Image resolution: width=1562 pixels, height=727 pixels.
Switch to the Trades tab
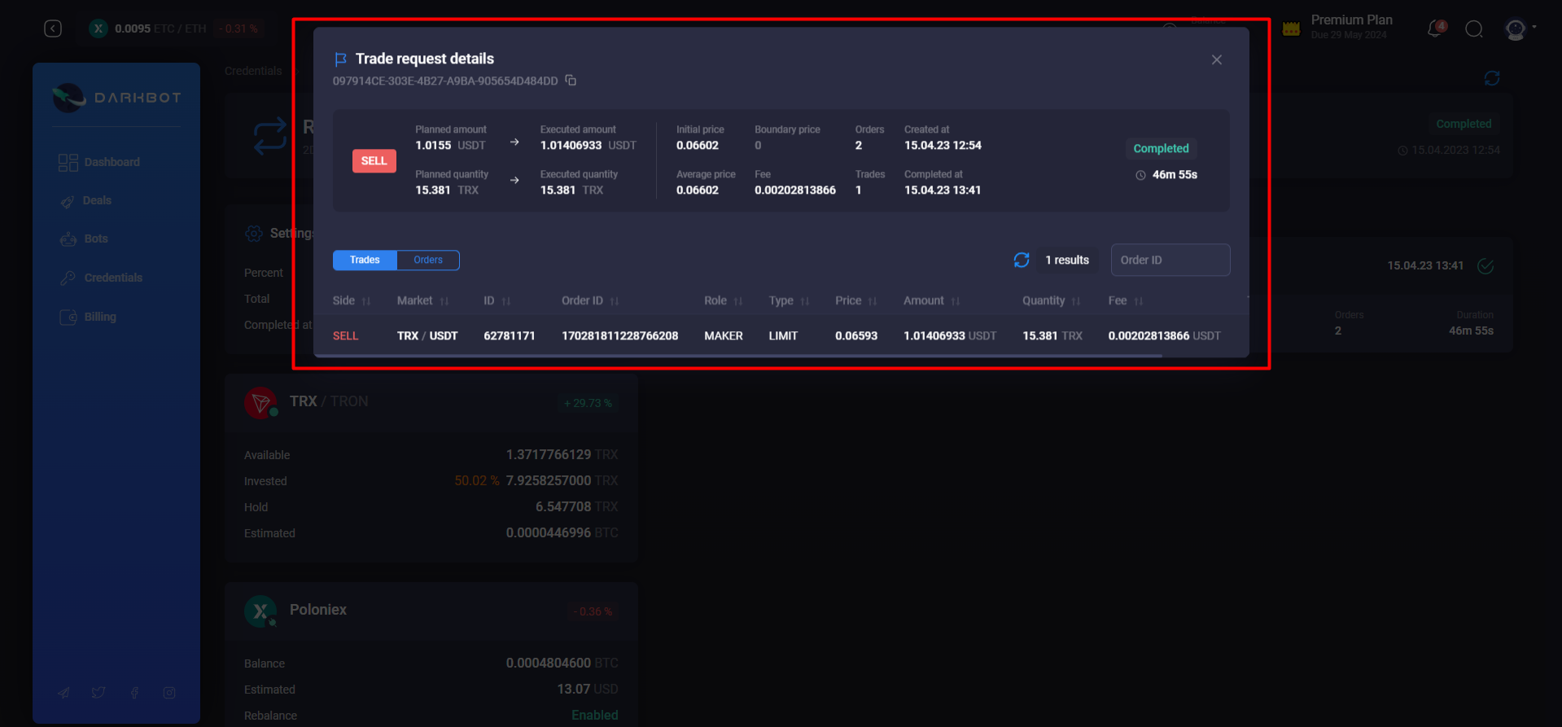point(365,260)
